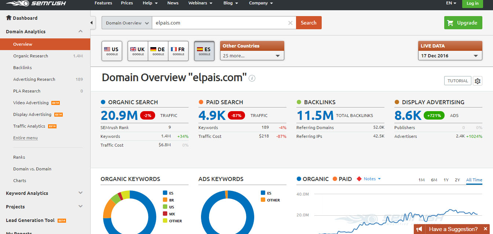Click the Organic Search 20.9M traffic value
The width and height of the screenshot is (493, 234).
119,116
